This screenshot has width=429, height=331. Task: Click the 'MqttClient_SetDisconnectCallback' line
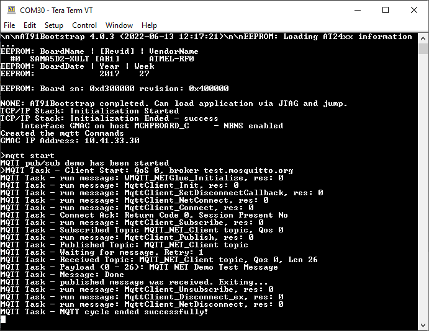point(162,193)
